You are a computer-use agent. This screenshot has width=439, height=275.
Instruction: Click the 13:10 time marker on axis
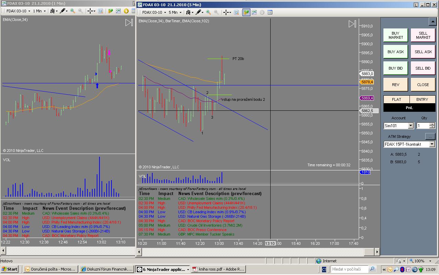[x=270, y=243]
